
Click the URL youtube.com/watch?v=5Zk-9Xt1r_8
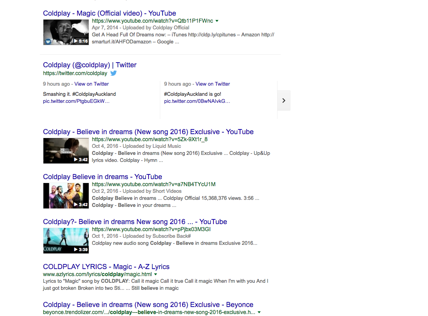pos(150,139)
